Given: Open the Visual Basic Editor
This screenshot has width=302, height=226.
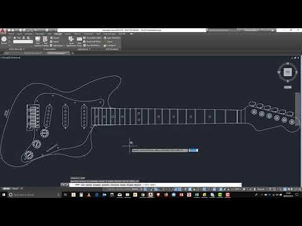Looking at the screenshot, I should (x=92, y=38).
